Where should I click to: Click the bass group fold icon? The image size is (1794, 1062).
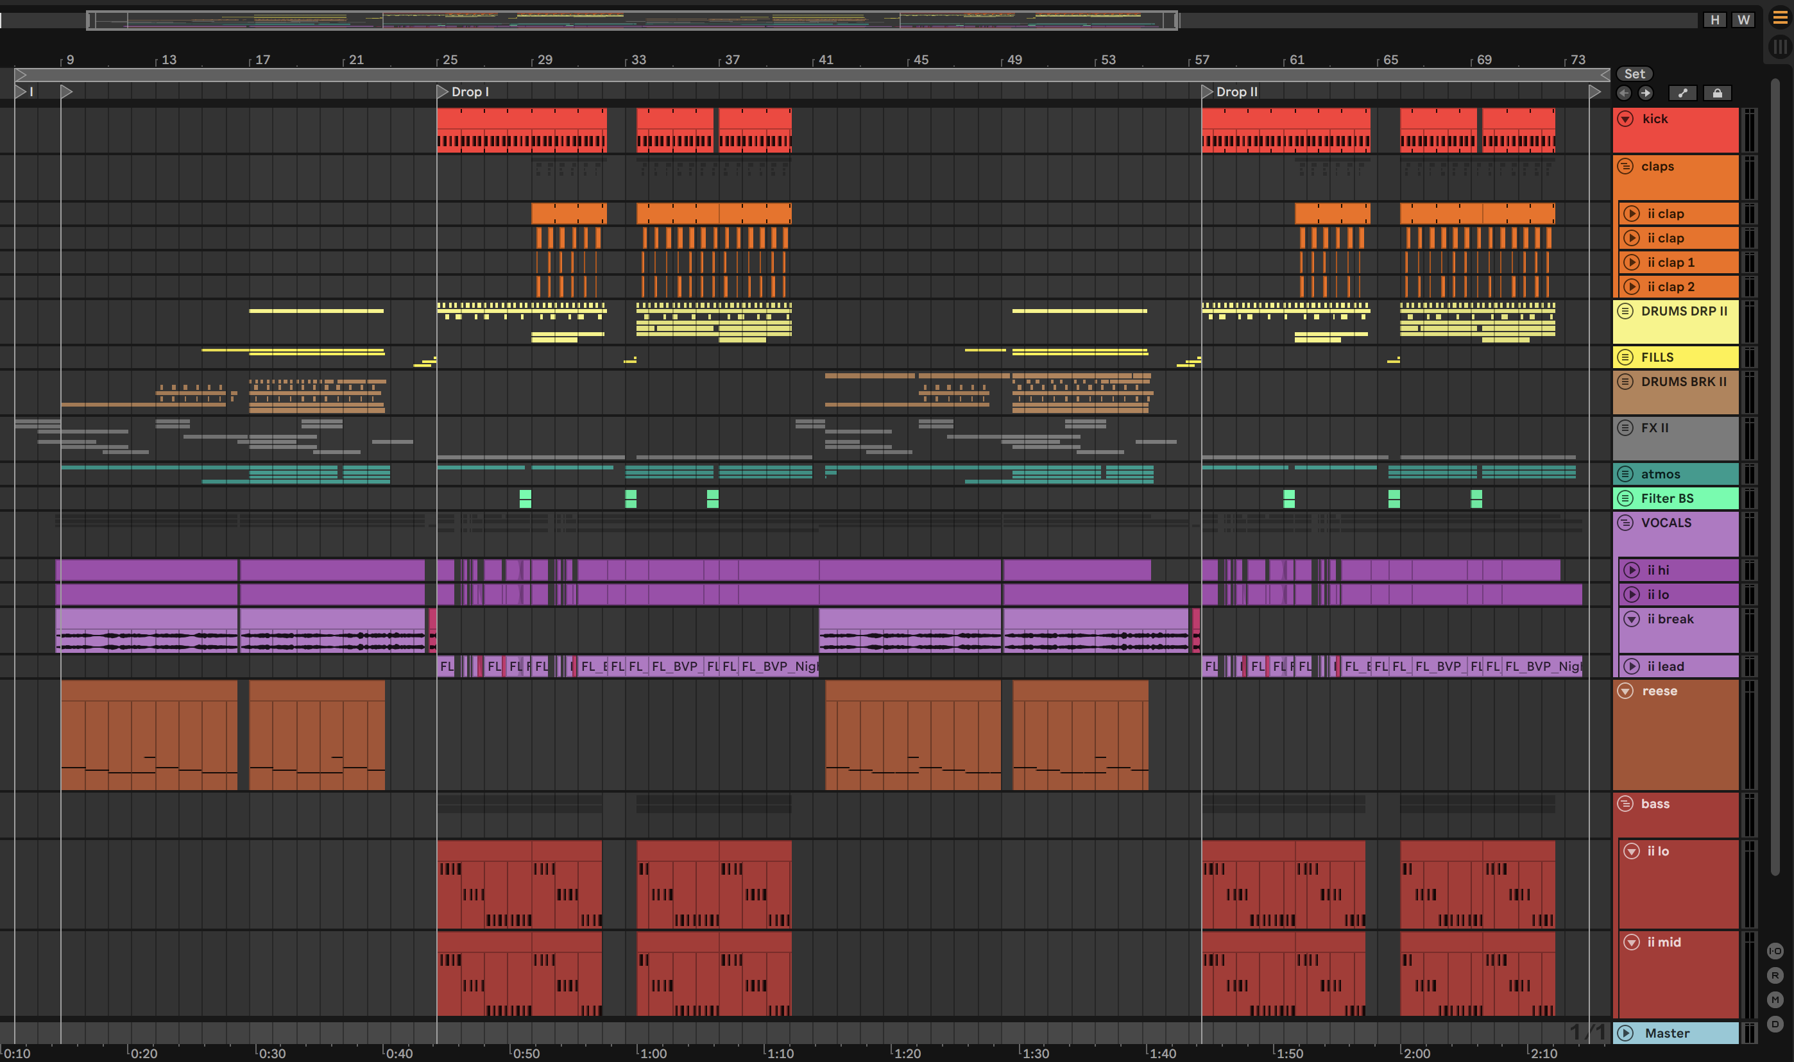tap(1625, 804)
